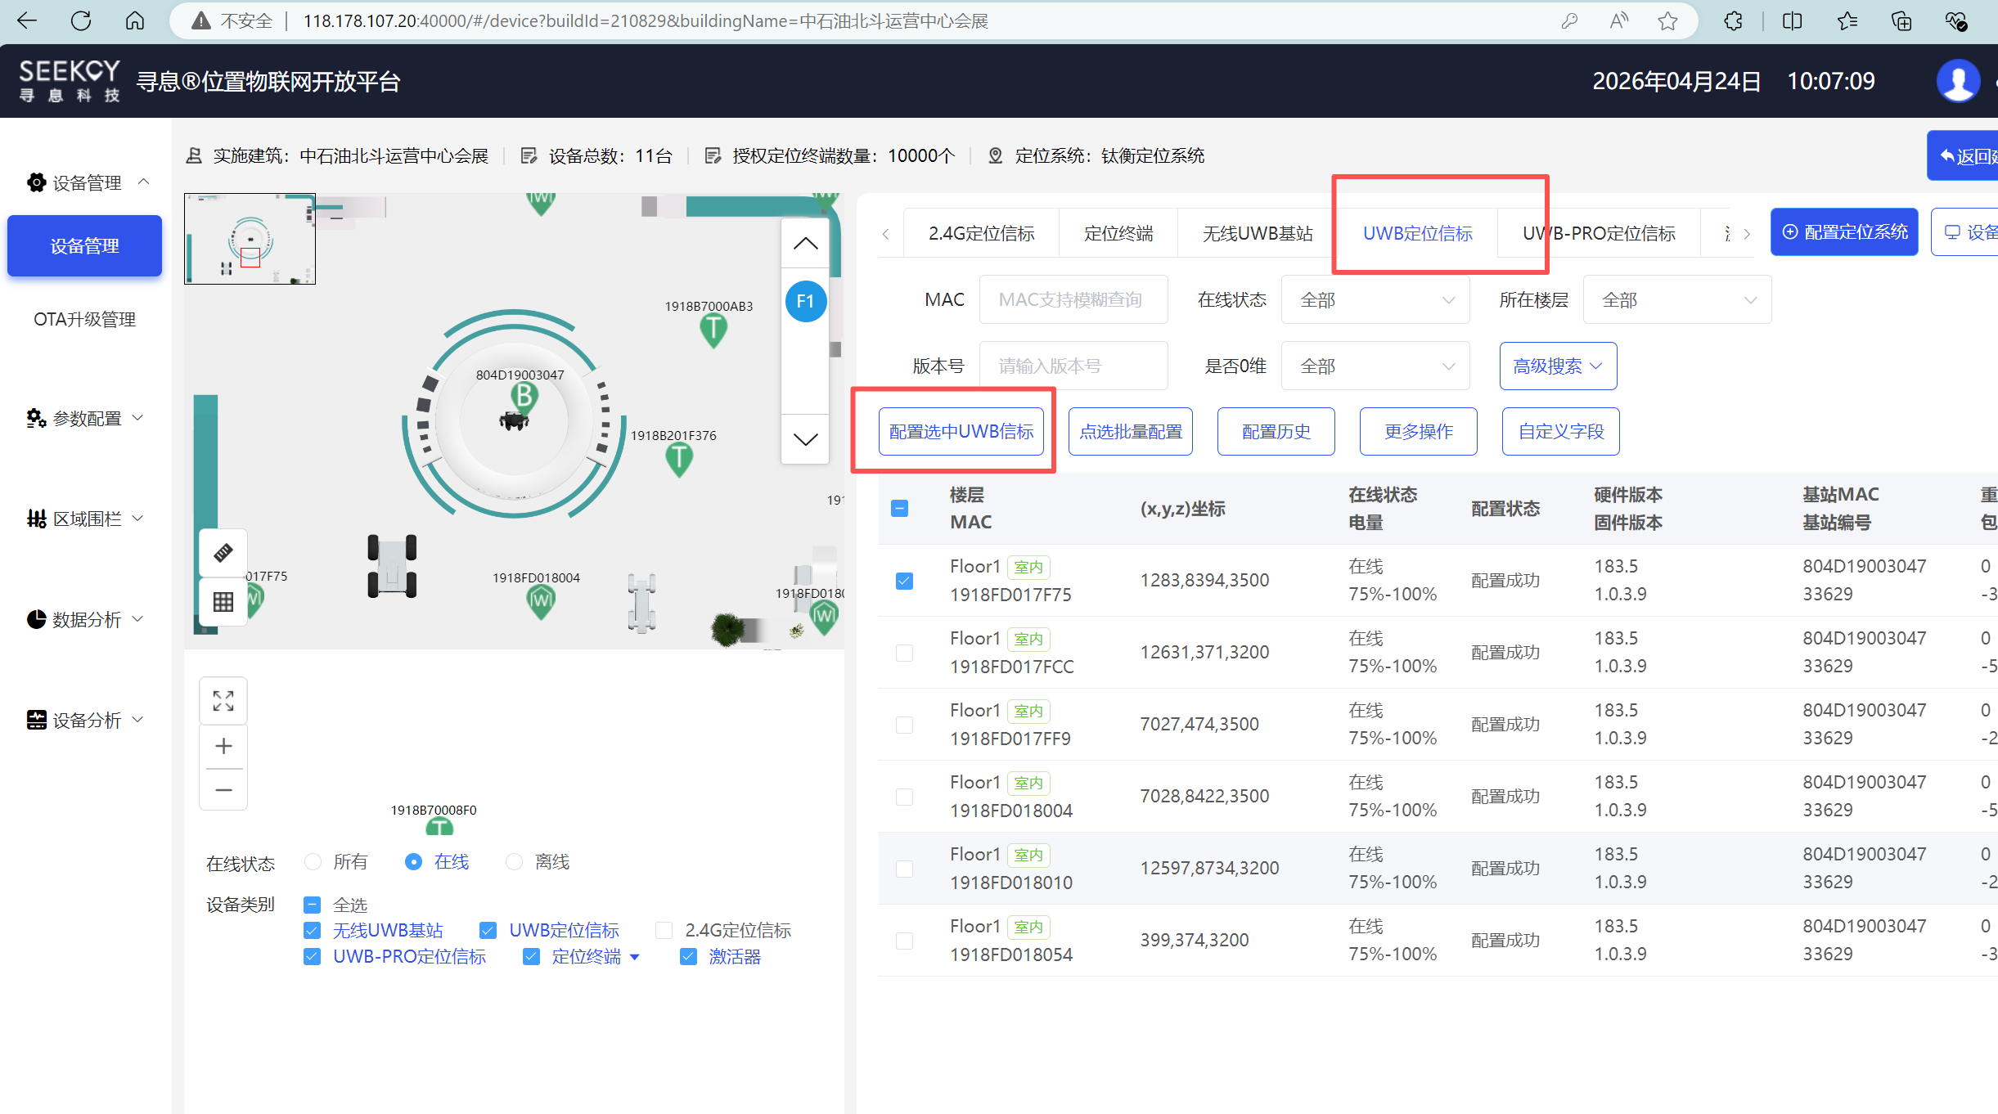
Task: Bookmark this page with star icon
Action: coord(1667,20)
